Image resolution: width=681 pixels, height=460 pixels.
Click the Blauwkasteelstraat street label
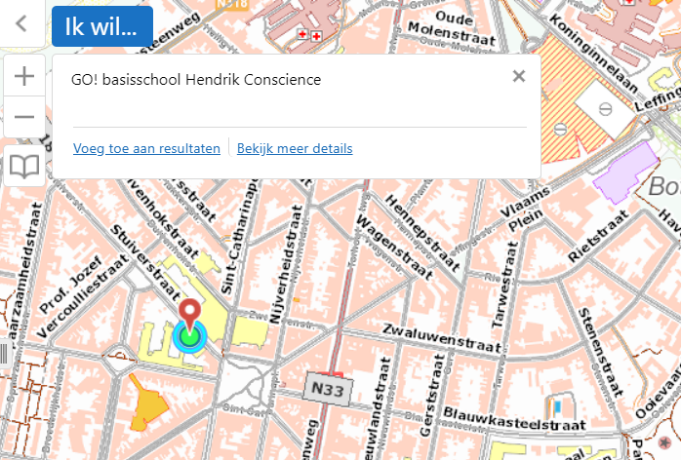(x=515, y=419)
